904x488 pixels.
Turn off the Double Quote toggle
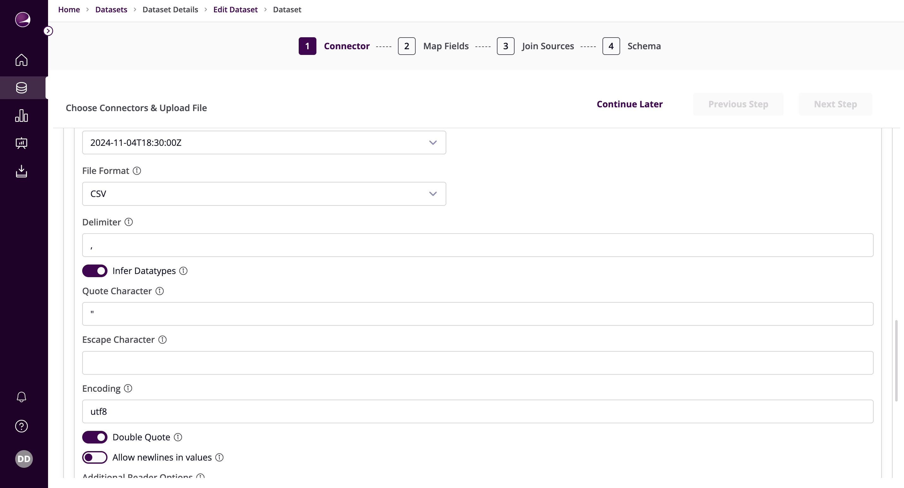point(95,437)
